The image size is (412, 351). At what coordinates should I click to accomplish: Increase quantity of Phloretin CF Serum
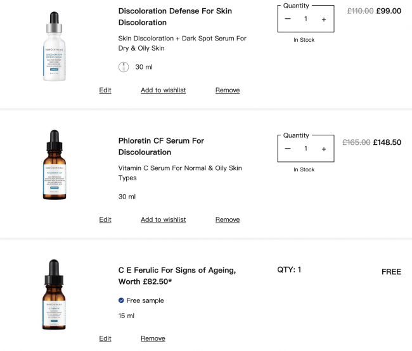(324, 149)
